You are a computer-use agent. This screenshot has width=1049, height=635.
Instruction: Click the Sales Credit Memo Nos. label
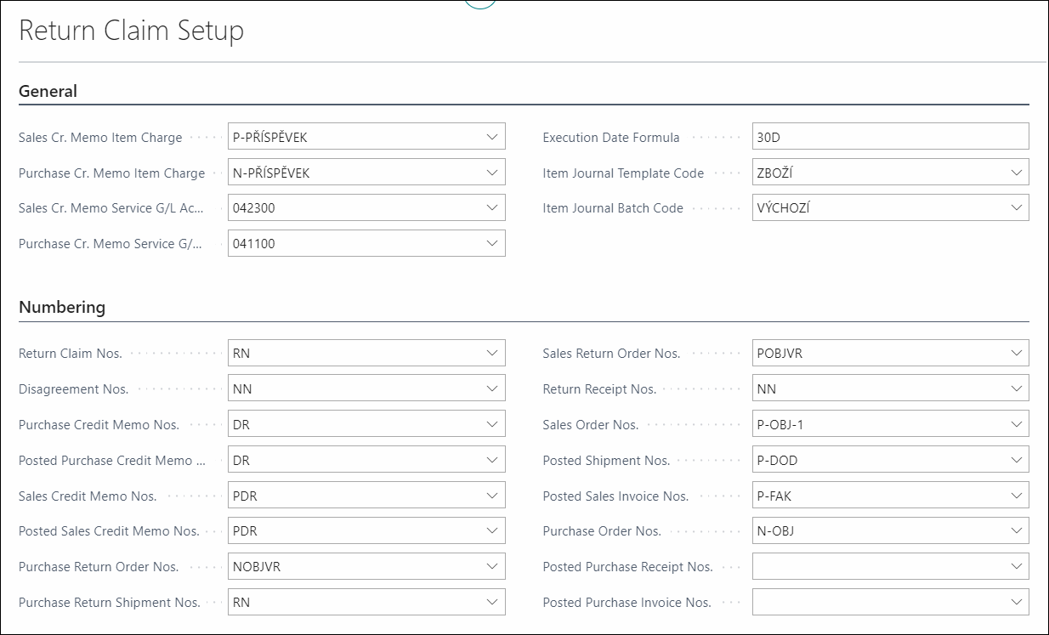pos(88,496)
